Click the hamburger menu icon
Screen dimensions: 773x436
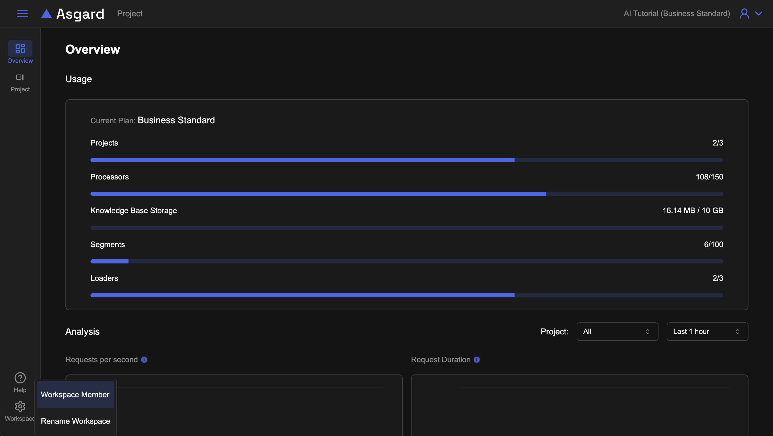click(x=22, y=14)
